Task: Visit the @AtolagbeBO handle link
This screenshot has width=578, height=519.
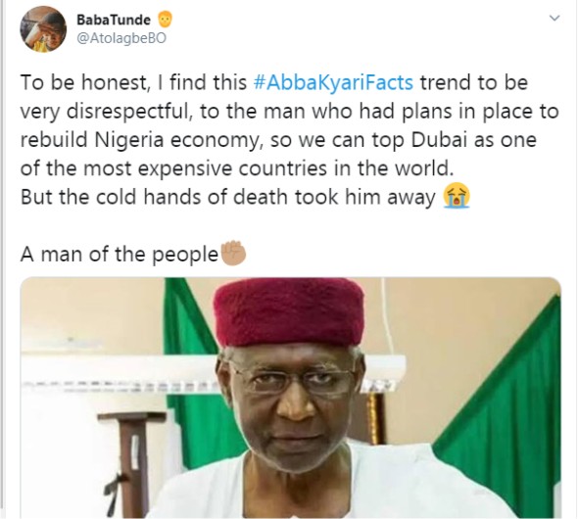Action: coord(121,38)
